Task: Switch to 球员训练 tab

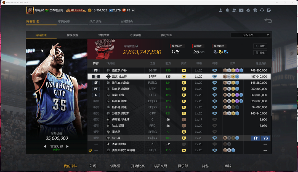Action: point(95,21)
